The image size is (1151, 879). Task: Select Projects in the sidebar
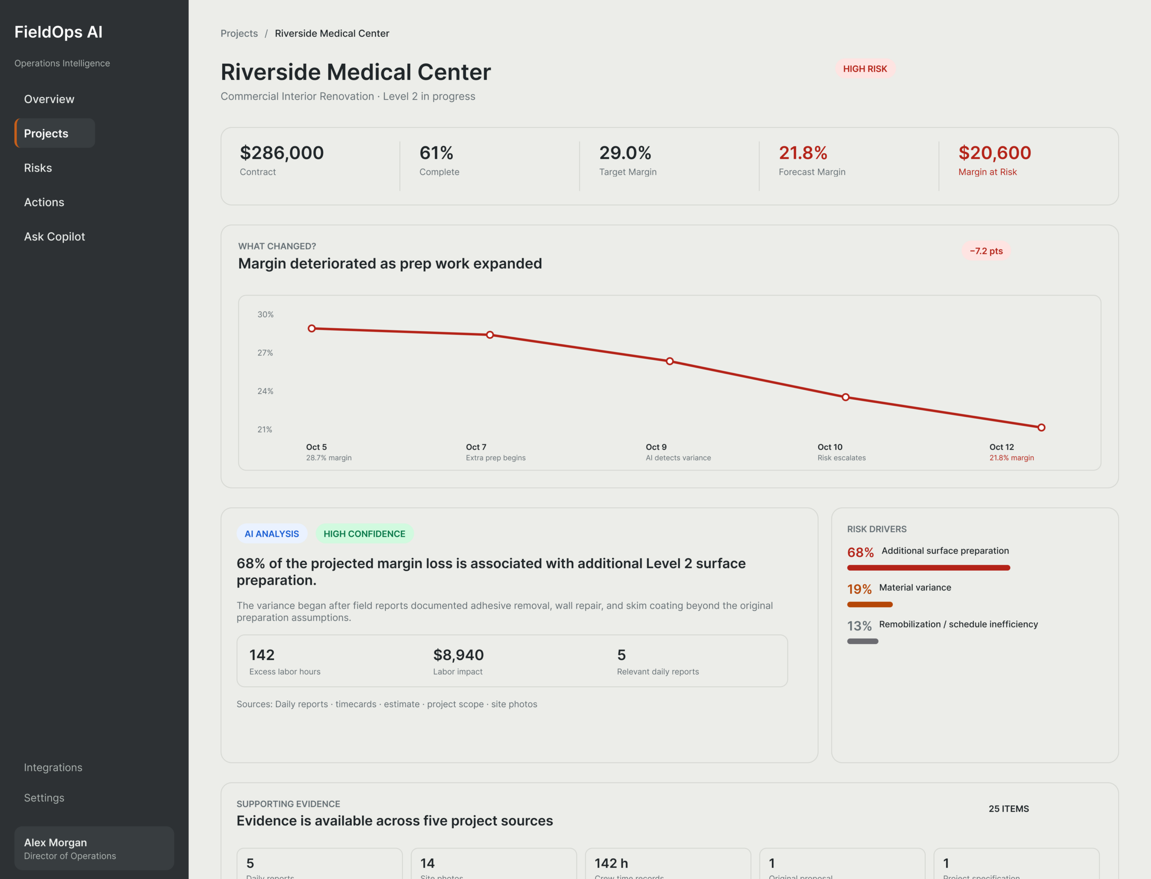pyautogui.click(x=54, y=133)
